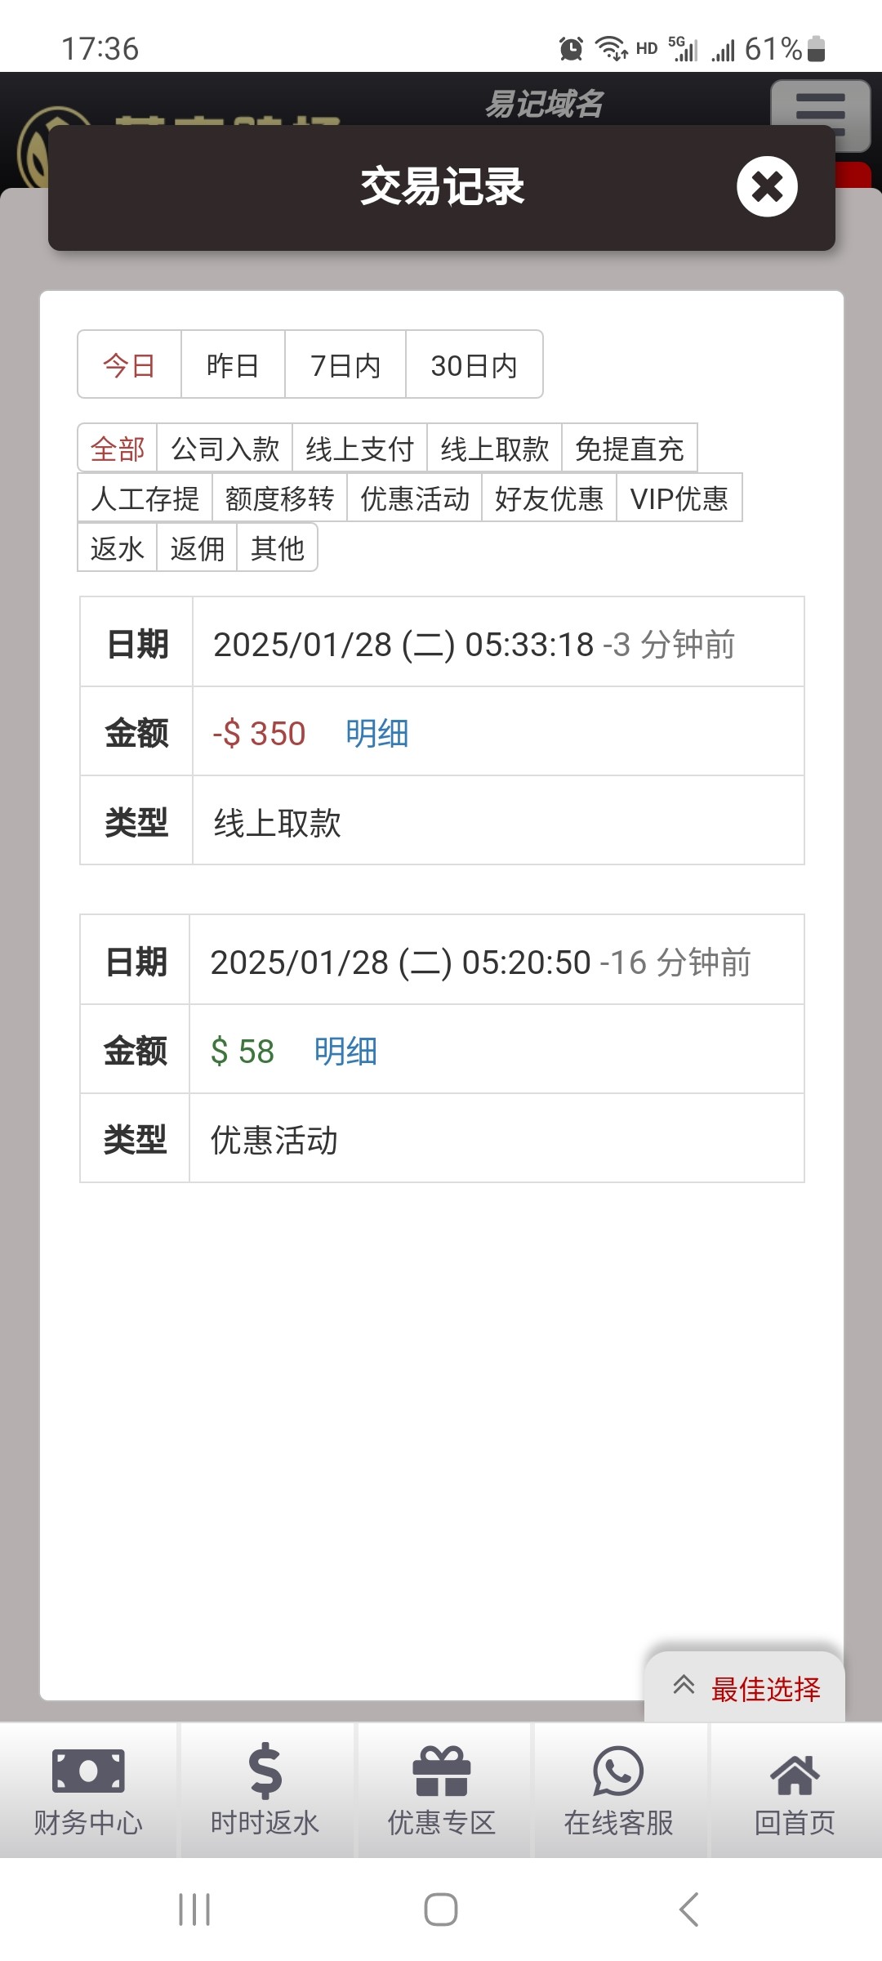882x1961 pixels.
Task: View 明细 for the -$350 withdrawal
Action: (376, 733)
